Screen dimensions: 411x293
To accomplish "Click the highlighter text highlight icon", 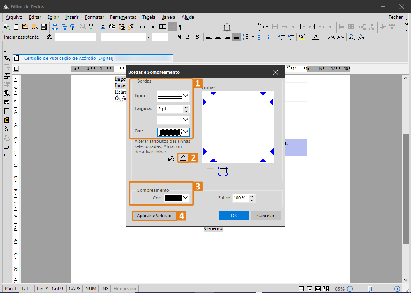I will coord(302,37).
